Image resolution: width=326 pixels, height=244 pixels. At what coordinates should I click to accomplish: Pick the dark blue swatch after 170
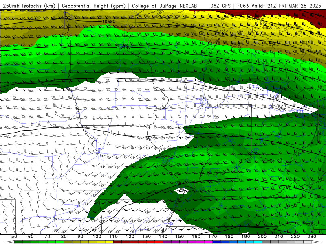(x=217, y=242)
